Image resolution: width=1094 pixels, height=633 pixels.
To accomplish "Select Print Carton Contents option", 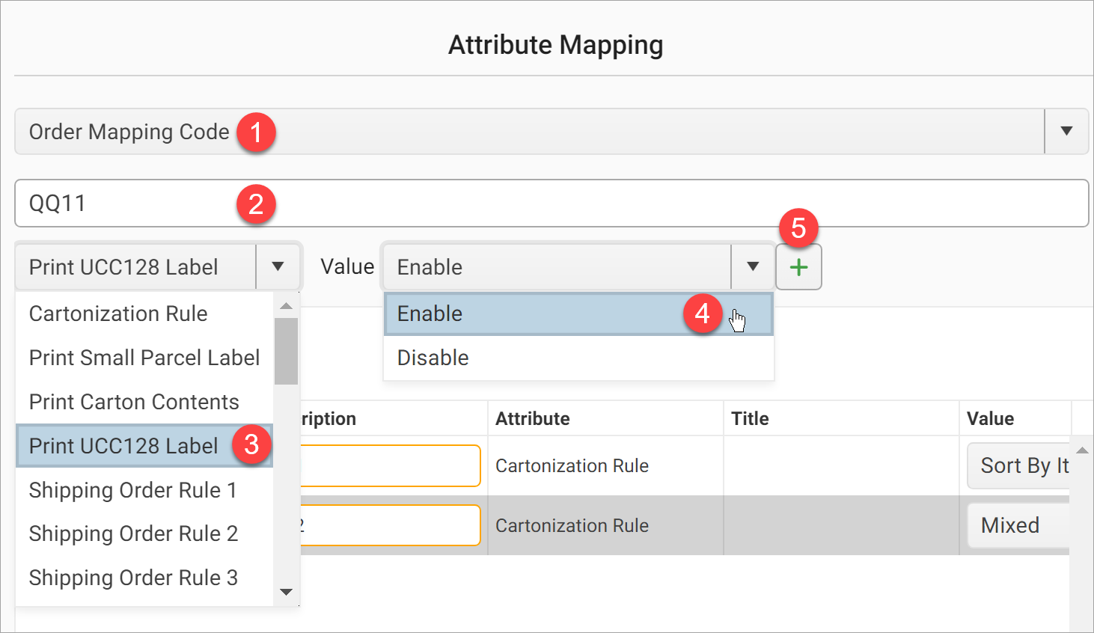I will click(x=132, y=402).
